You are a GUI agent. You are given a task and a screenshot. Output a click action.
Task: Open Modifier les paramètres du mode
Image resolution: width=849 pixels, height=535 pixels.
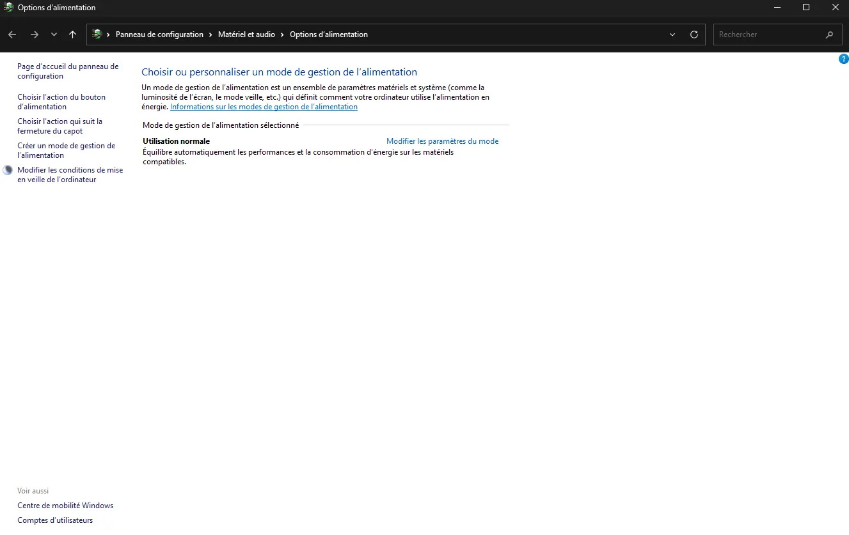click(x=442, y=141)
